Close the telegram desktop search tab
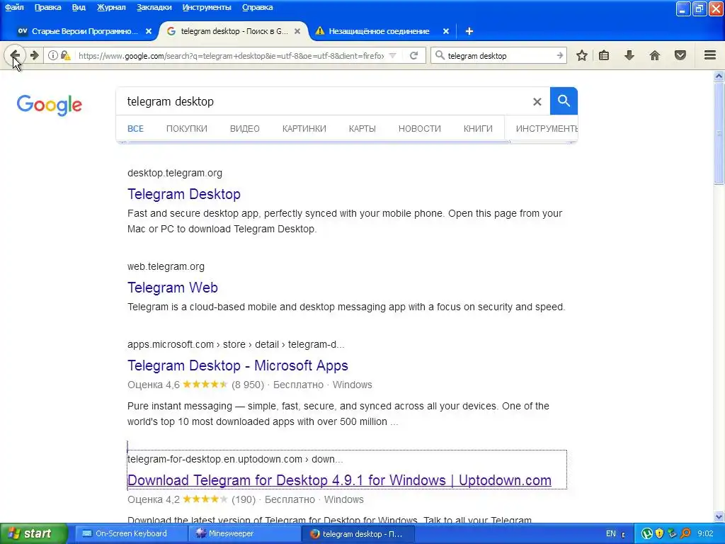The height and width of the screenshot is (544, 725). (297, 31)
